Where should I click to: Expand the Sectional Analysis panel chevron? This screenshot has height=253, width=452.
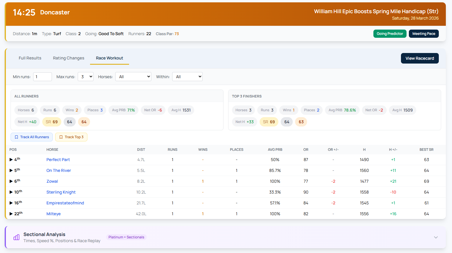click(436, 237)
